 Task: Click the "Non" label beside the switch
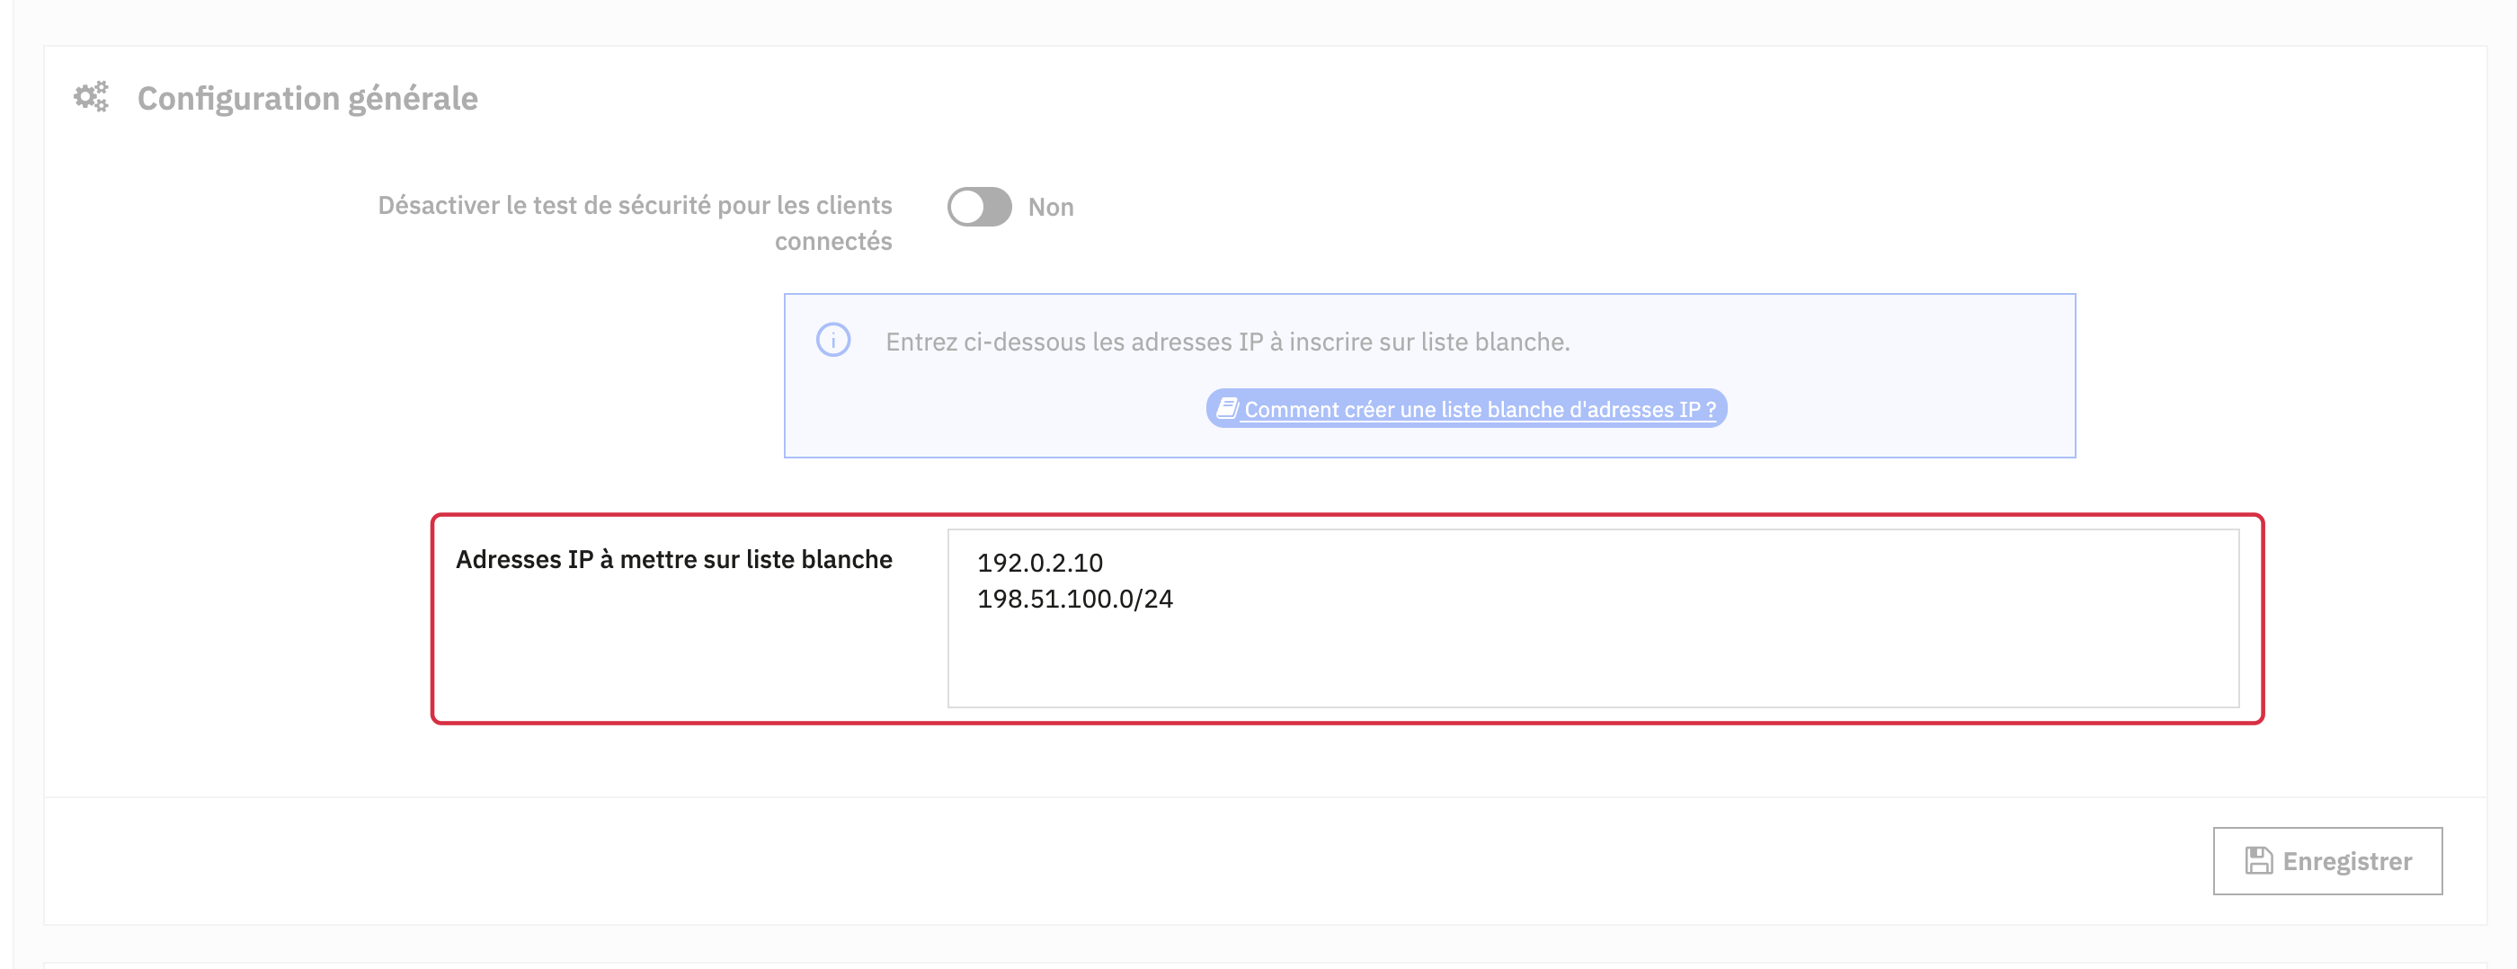pos(1052,207)
